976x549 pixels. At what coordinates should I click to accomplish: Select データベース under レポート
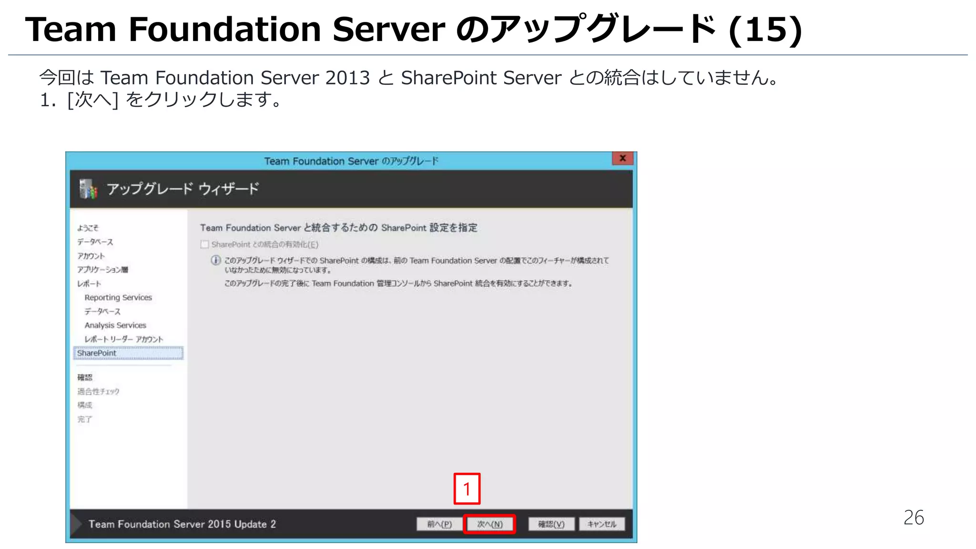coord(102,311)
